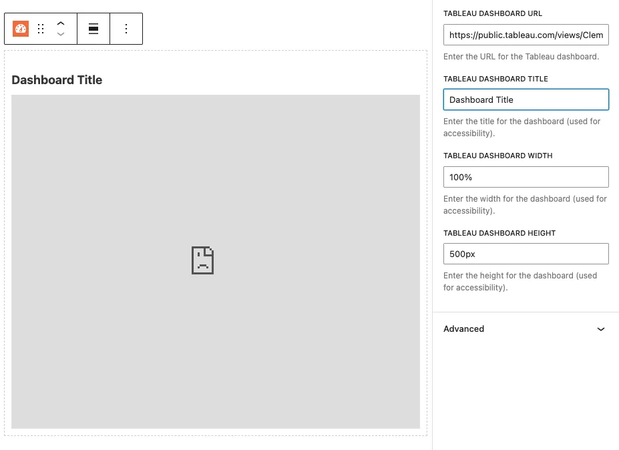Viewport: 619px width, 450px height.
Task: Click the chevron next to Advanced
Action: coord(600,328)
